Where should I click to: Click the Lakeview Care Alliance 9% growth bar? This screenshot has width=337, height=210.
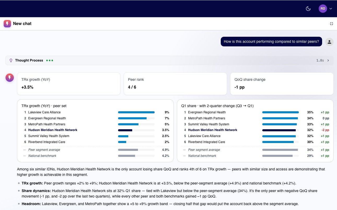[x=136, y=112]
